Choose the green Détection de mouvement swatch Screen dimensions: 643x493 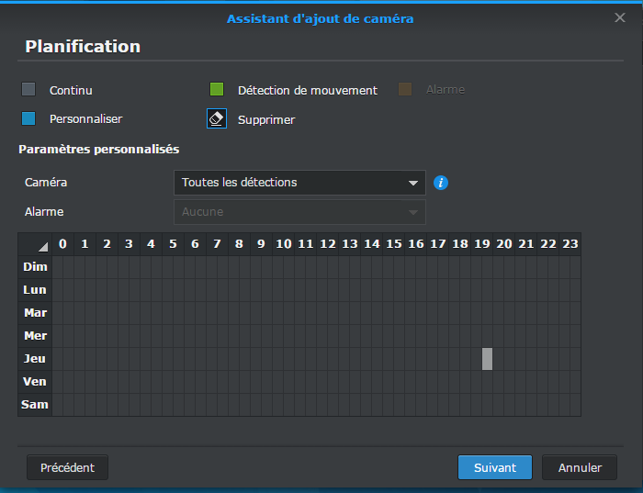pyautogui.click(x=217, y=90)
